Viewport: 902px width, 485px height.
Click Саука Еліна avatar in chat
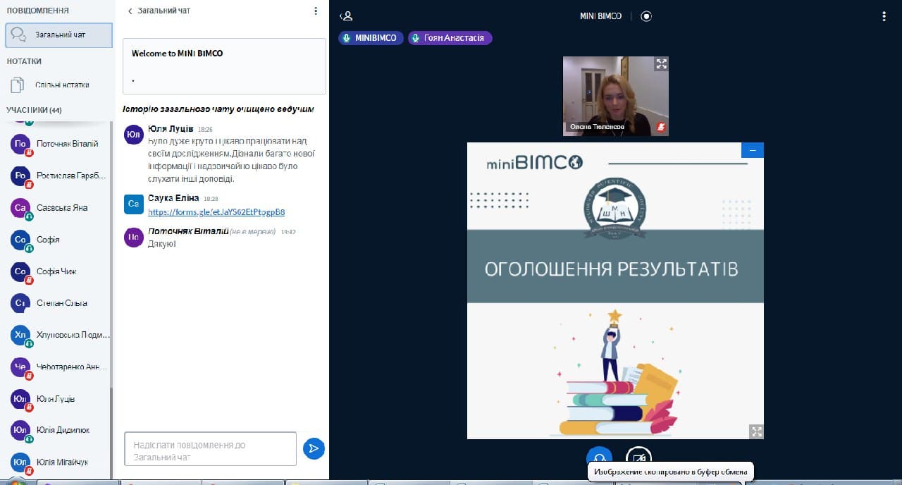(x=134, y=204)
